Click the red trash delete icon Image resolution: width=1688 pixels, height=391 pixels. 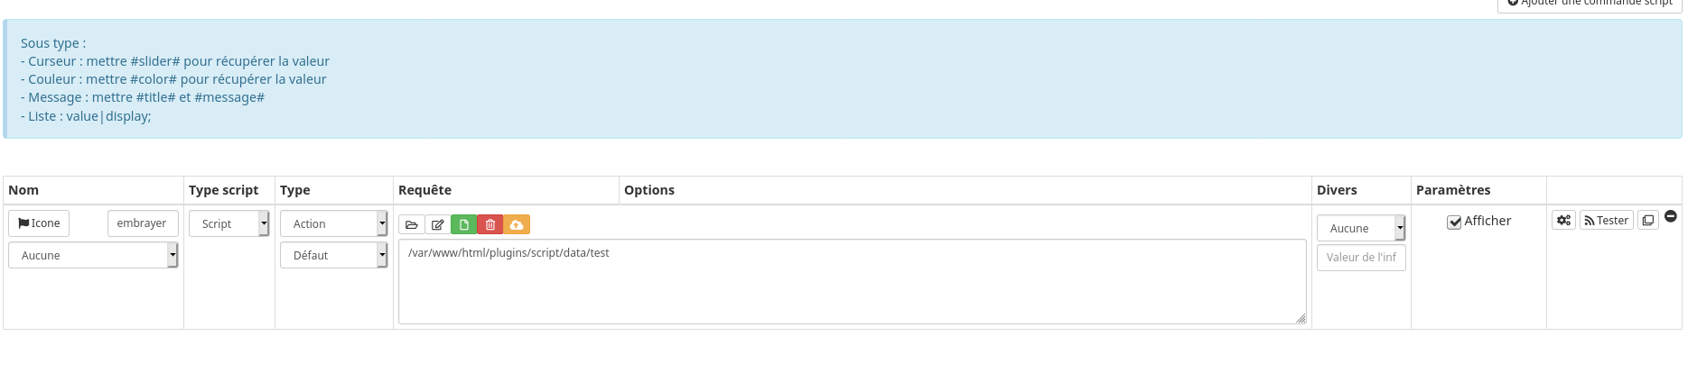coord(490,224)
